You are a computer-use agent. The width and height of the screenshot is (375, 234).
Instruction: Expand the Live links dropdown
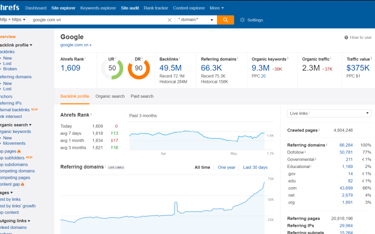329,113
